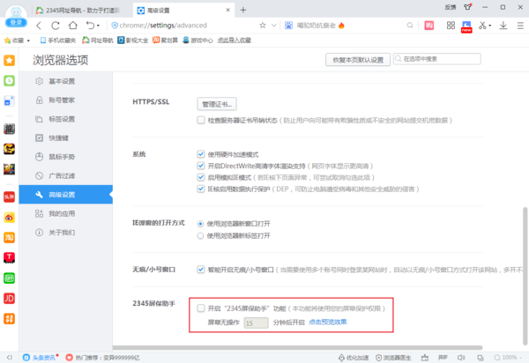Click the yellow star favorites sidebar icon
The width and height of the screenshot is (529, 363).
pyautogui.click(x=9, y=61)
